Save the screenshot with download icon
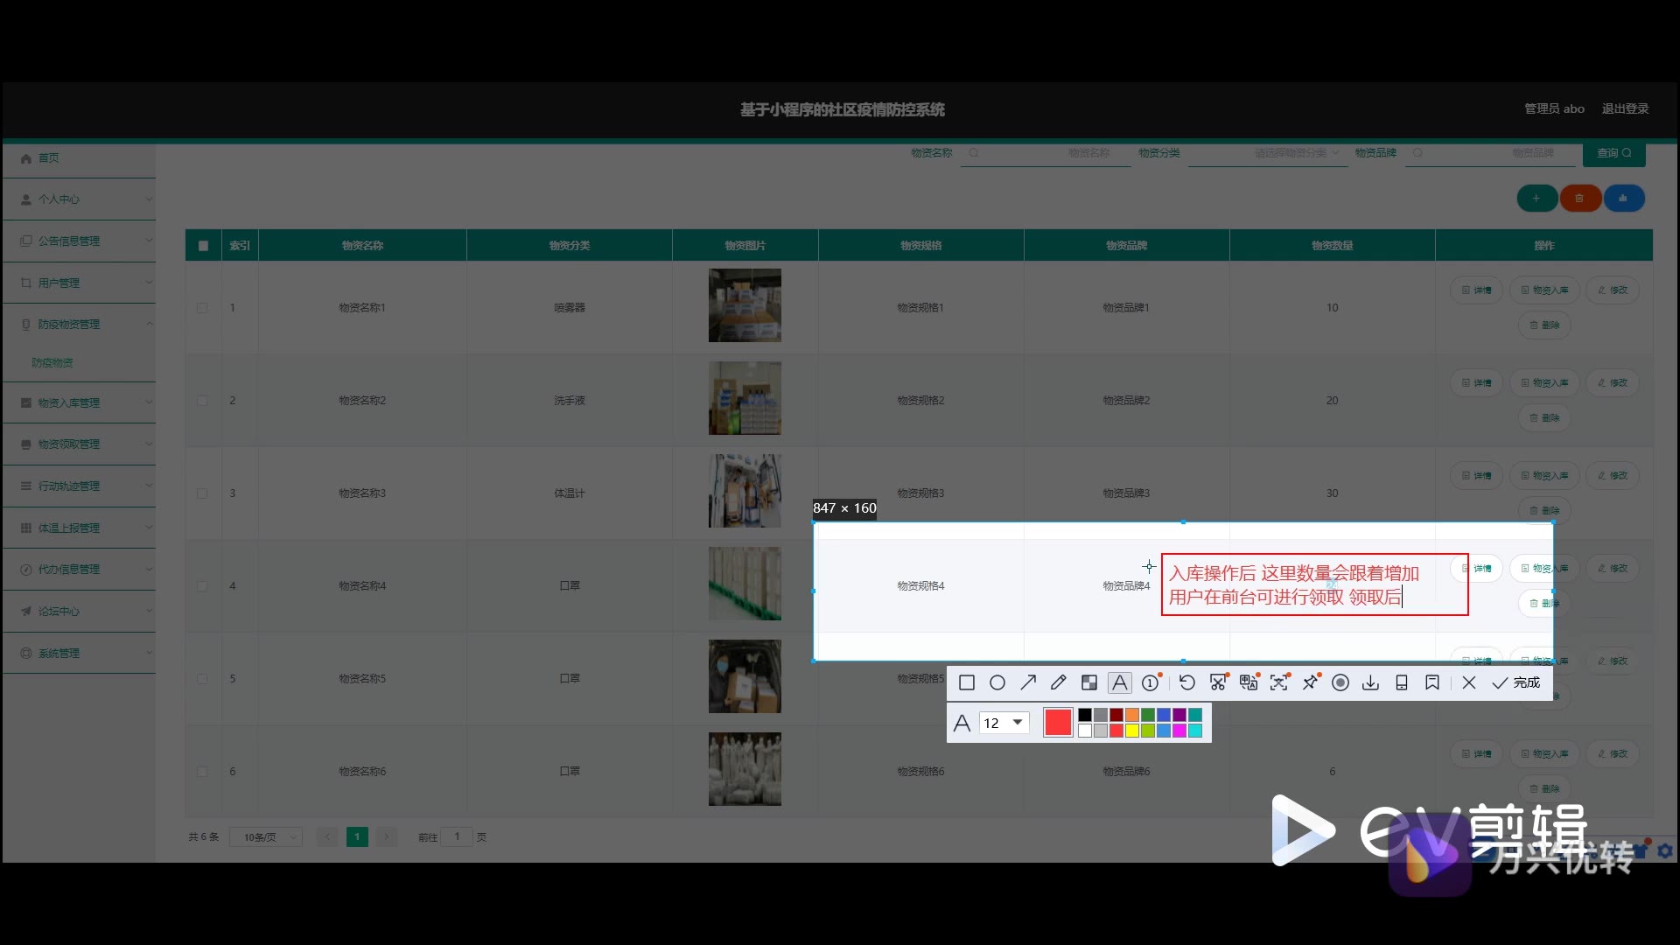This screenshot has width=1680, height=945. [1371, 682]
